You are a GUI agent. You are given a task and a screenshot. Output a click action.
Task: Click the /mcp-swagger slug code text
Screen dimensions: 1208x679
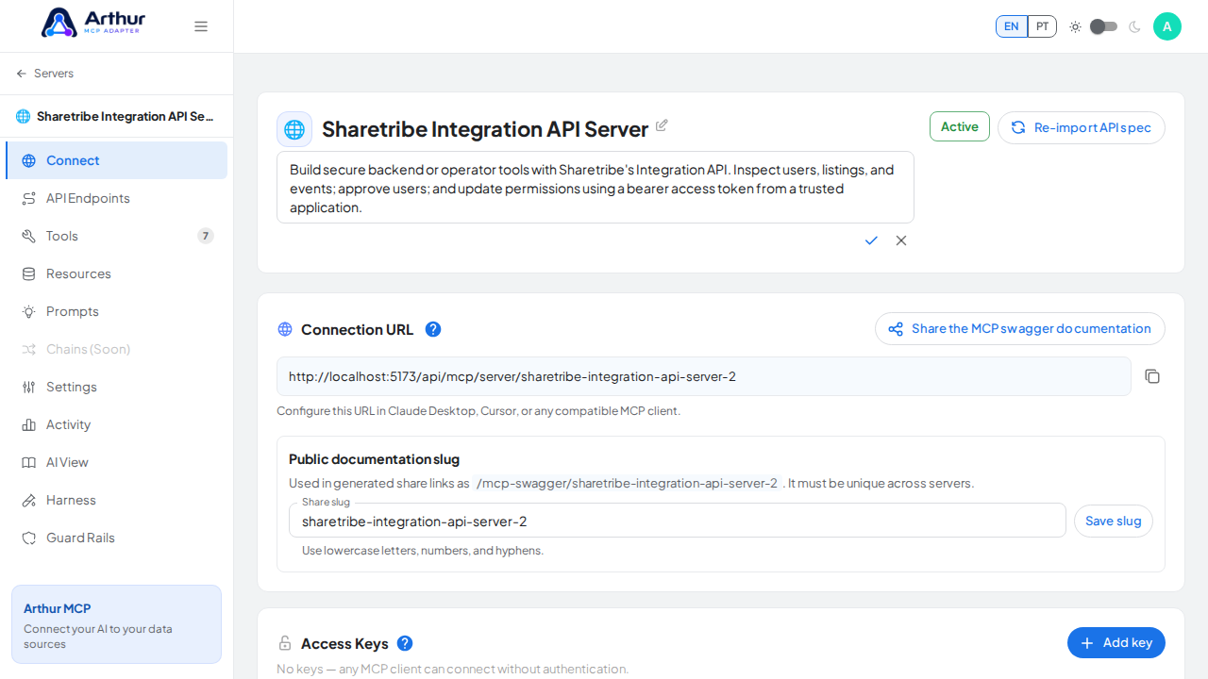pyautogui.click(x=627, y=483)
